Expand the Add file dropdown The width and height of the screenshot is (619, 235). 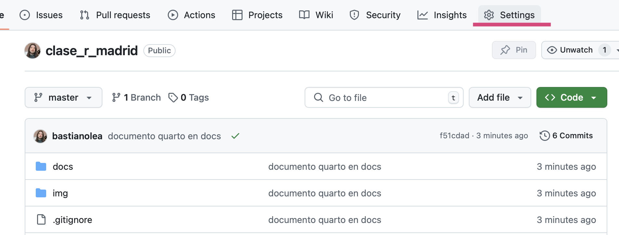pos(500,97)
